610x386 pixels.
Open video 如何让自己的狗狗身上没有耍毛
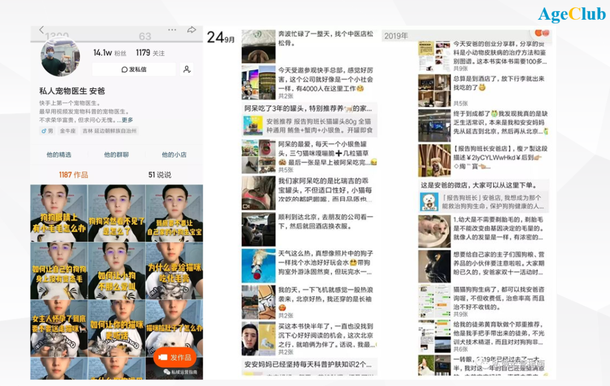coord(59,271)
